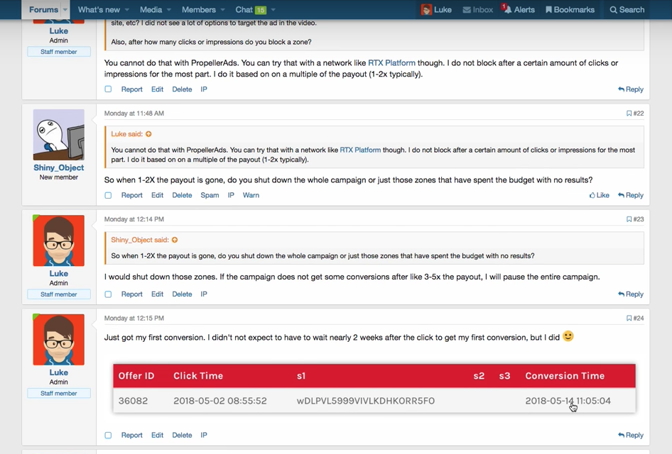Screen dimensions: 672x454
Task: Expand the Forums dropdown arrow
Action: coord(65,9)
